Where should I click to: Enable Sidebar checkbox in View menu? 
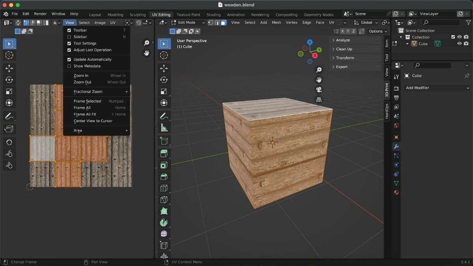(x=69, y=37)
